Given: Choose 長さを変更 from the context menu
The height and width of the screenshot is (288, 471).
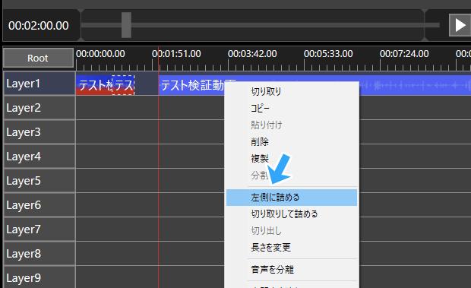Looking at the screenshot, I should (292, 248).
